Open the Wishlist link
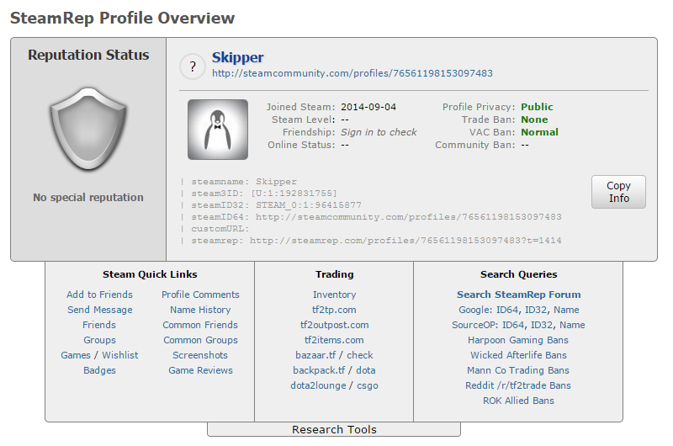 (120, 355)
